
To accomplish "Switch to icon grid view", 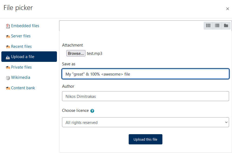I will click(x=208, y=26).
